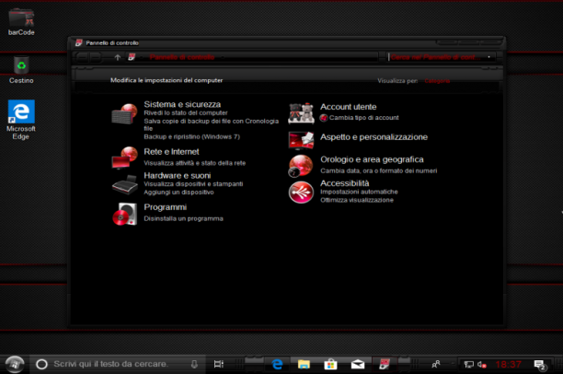Open the Aspetto e personalizzazione icon
The height and width of the screenshot is (374, 563).
click(x=301, y=140)
